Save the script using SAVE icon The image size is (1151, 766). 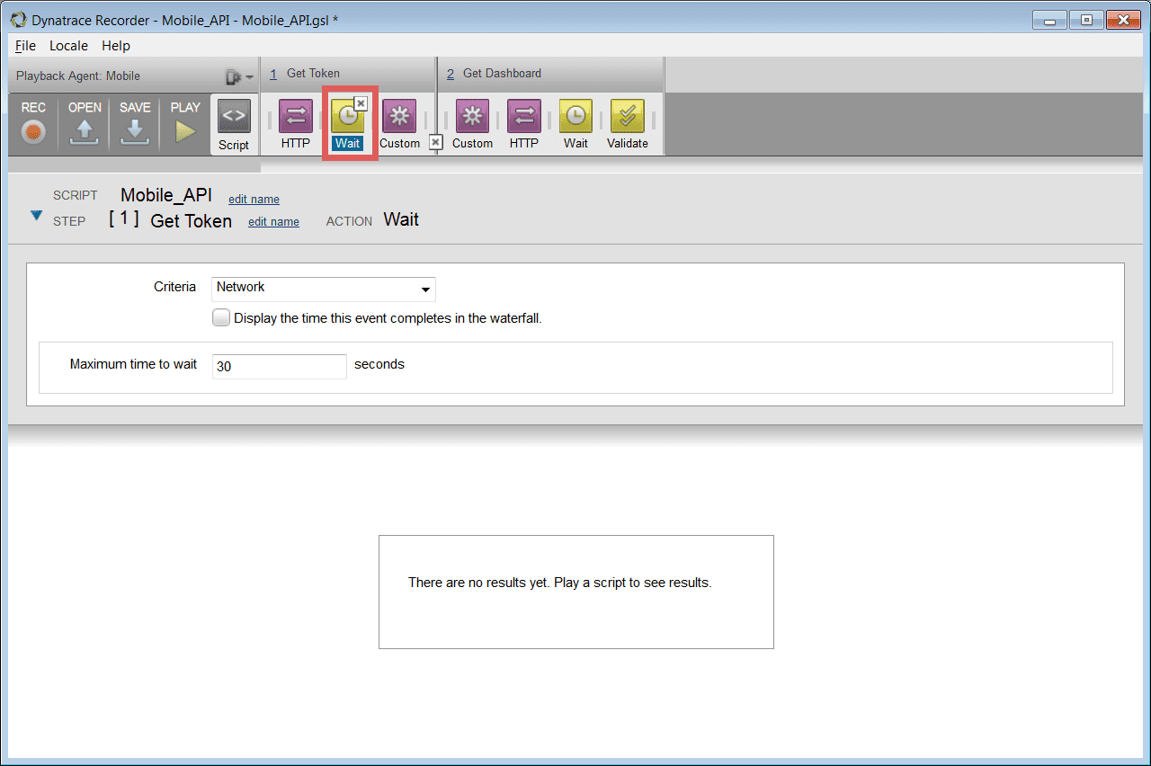(135, 123)
